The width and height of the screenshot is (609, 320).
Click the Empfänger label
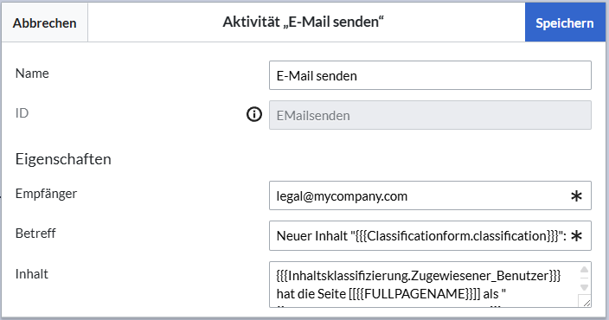point(46,194)
